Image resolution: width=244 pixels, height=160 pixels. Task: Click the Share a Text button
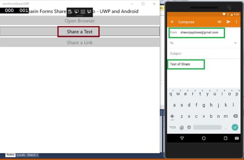[80, 32]
